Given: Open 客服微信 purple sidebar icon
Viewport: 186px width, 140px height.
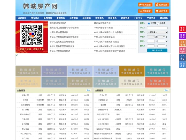Looking at the screenshot, I should point(182,36).
